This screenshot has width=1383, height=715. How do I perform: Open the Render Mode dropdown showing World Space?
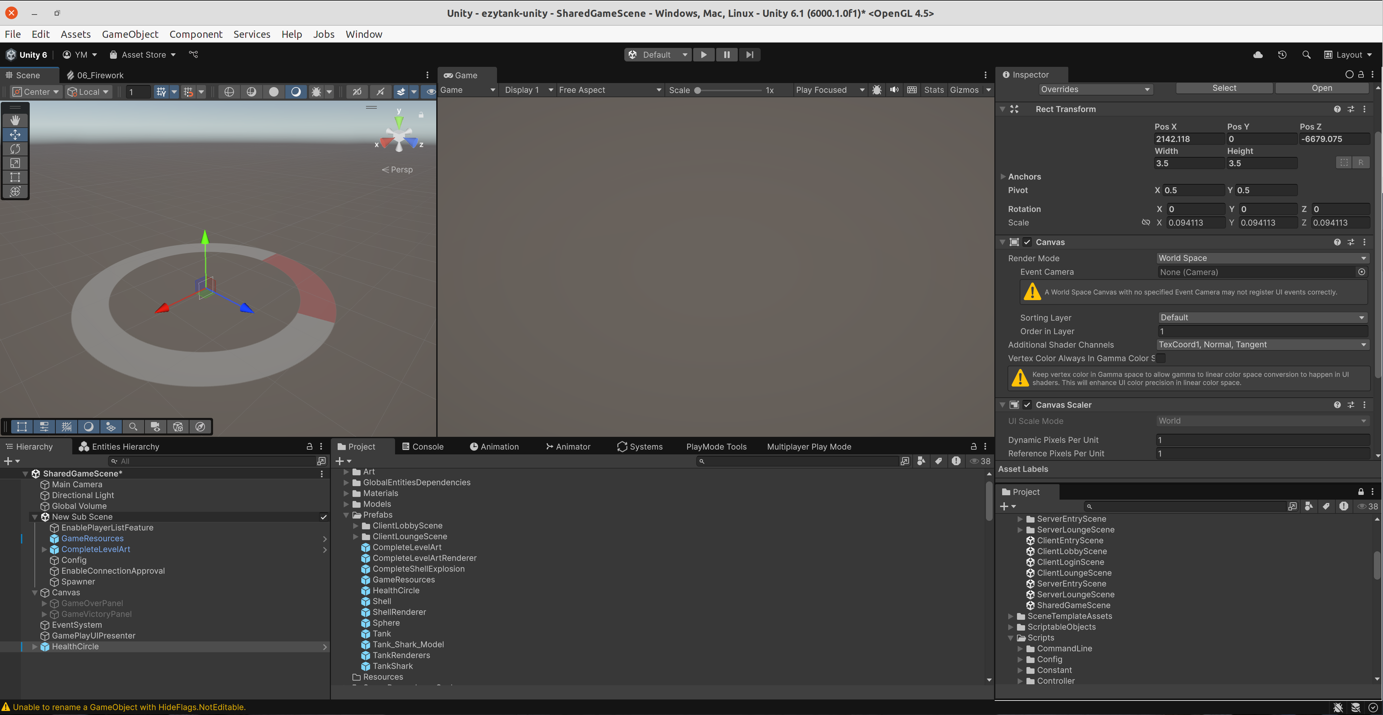coord(1262,258)
